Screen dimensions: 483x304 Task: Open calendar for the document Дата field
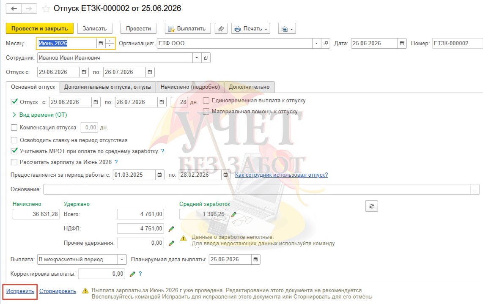tap(402, 44)
